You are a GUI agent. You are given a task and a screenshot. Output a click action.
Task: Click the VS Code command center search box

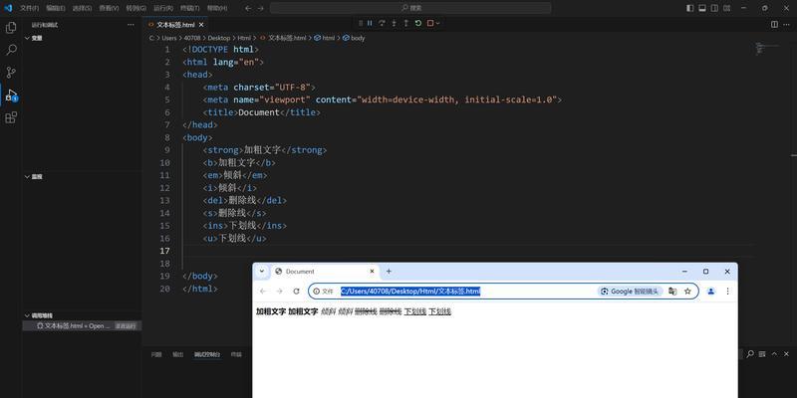click(410, 8)
